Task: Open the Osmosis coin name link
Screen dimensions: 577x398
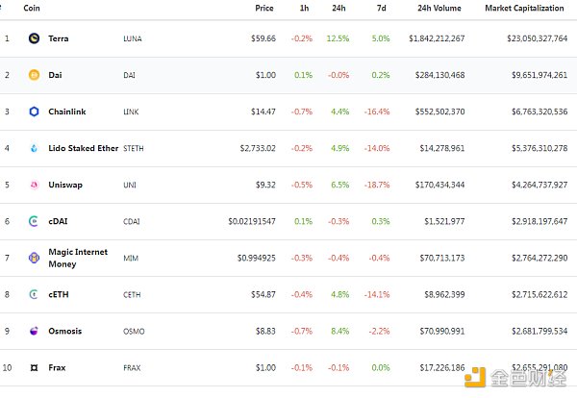Action: [x=64, y=331]
